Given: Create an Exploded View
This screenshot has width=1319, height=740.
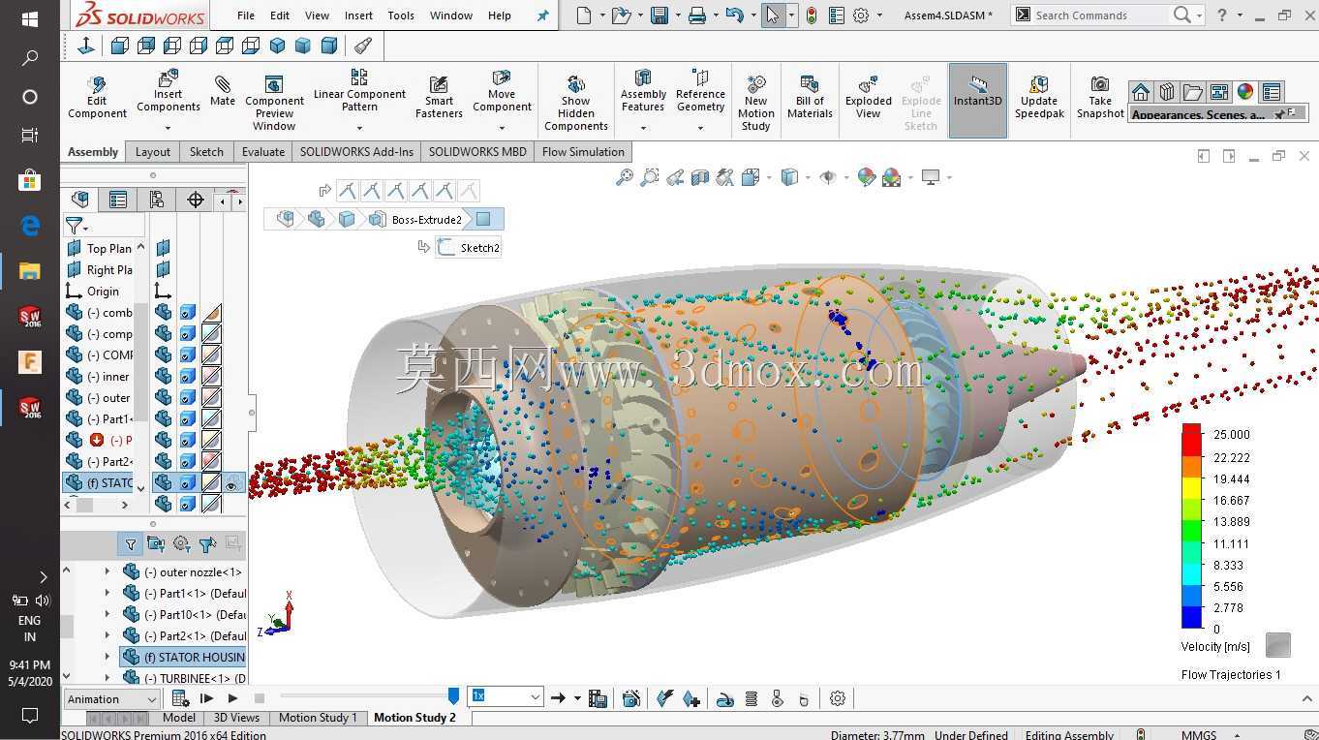Looking at the screenshot, I should pyautogui.click(x=869, y=97).
